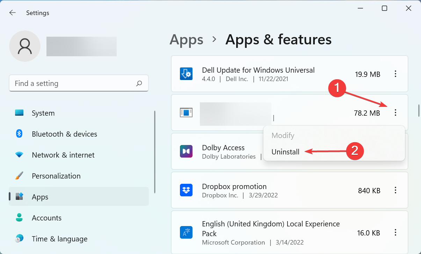The image size is (421, 254).
Task: Click the vertical scrollbar on the right
Action: (418, 110)
